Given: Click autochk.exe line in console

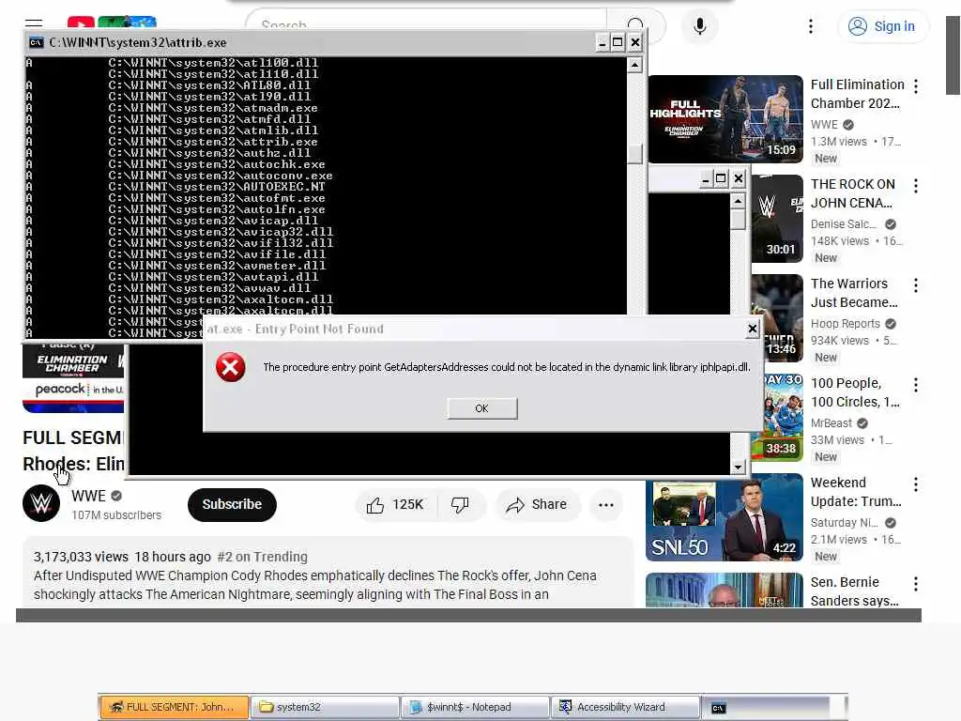Looking at the screenshot, I should tap(217, 164).
